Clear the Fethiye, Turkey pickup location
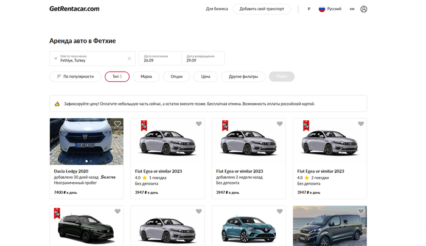The height and width of the screenshot is (246, 426). 129,59
